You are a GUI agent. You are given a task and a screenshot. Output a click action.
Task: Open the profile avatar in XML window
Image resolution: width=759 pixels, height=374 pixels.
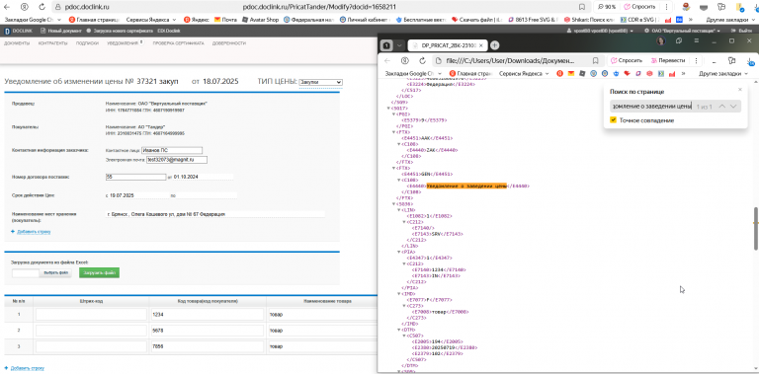pyautogui.click(x=661, y=41)
